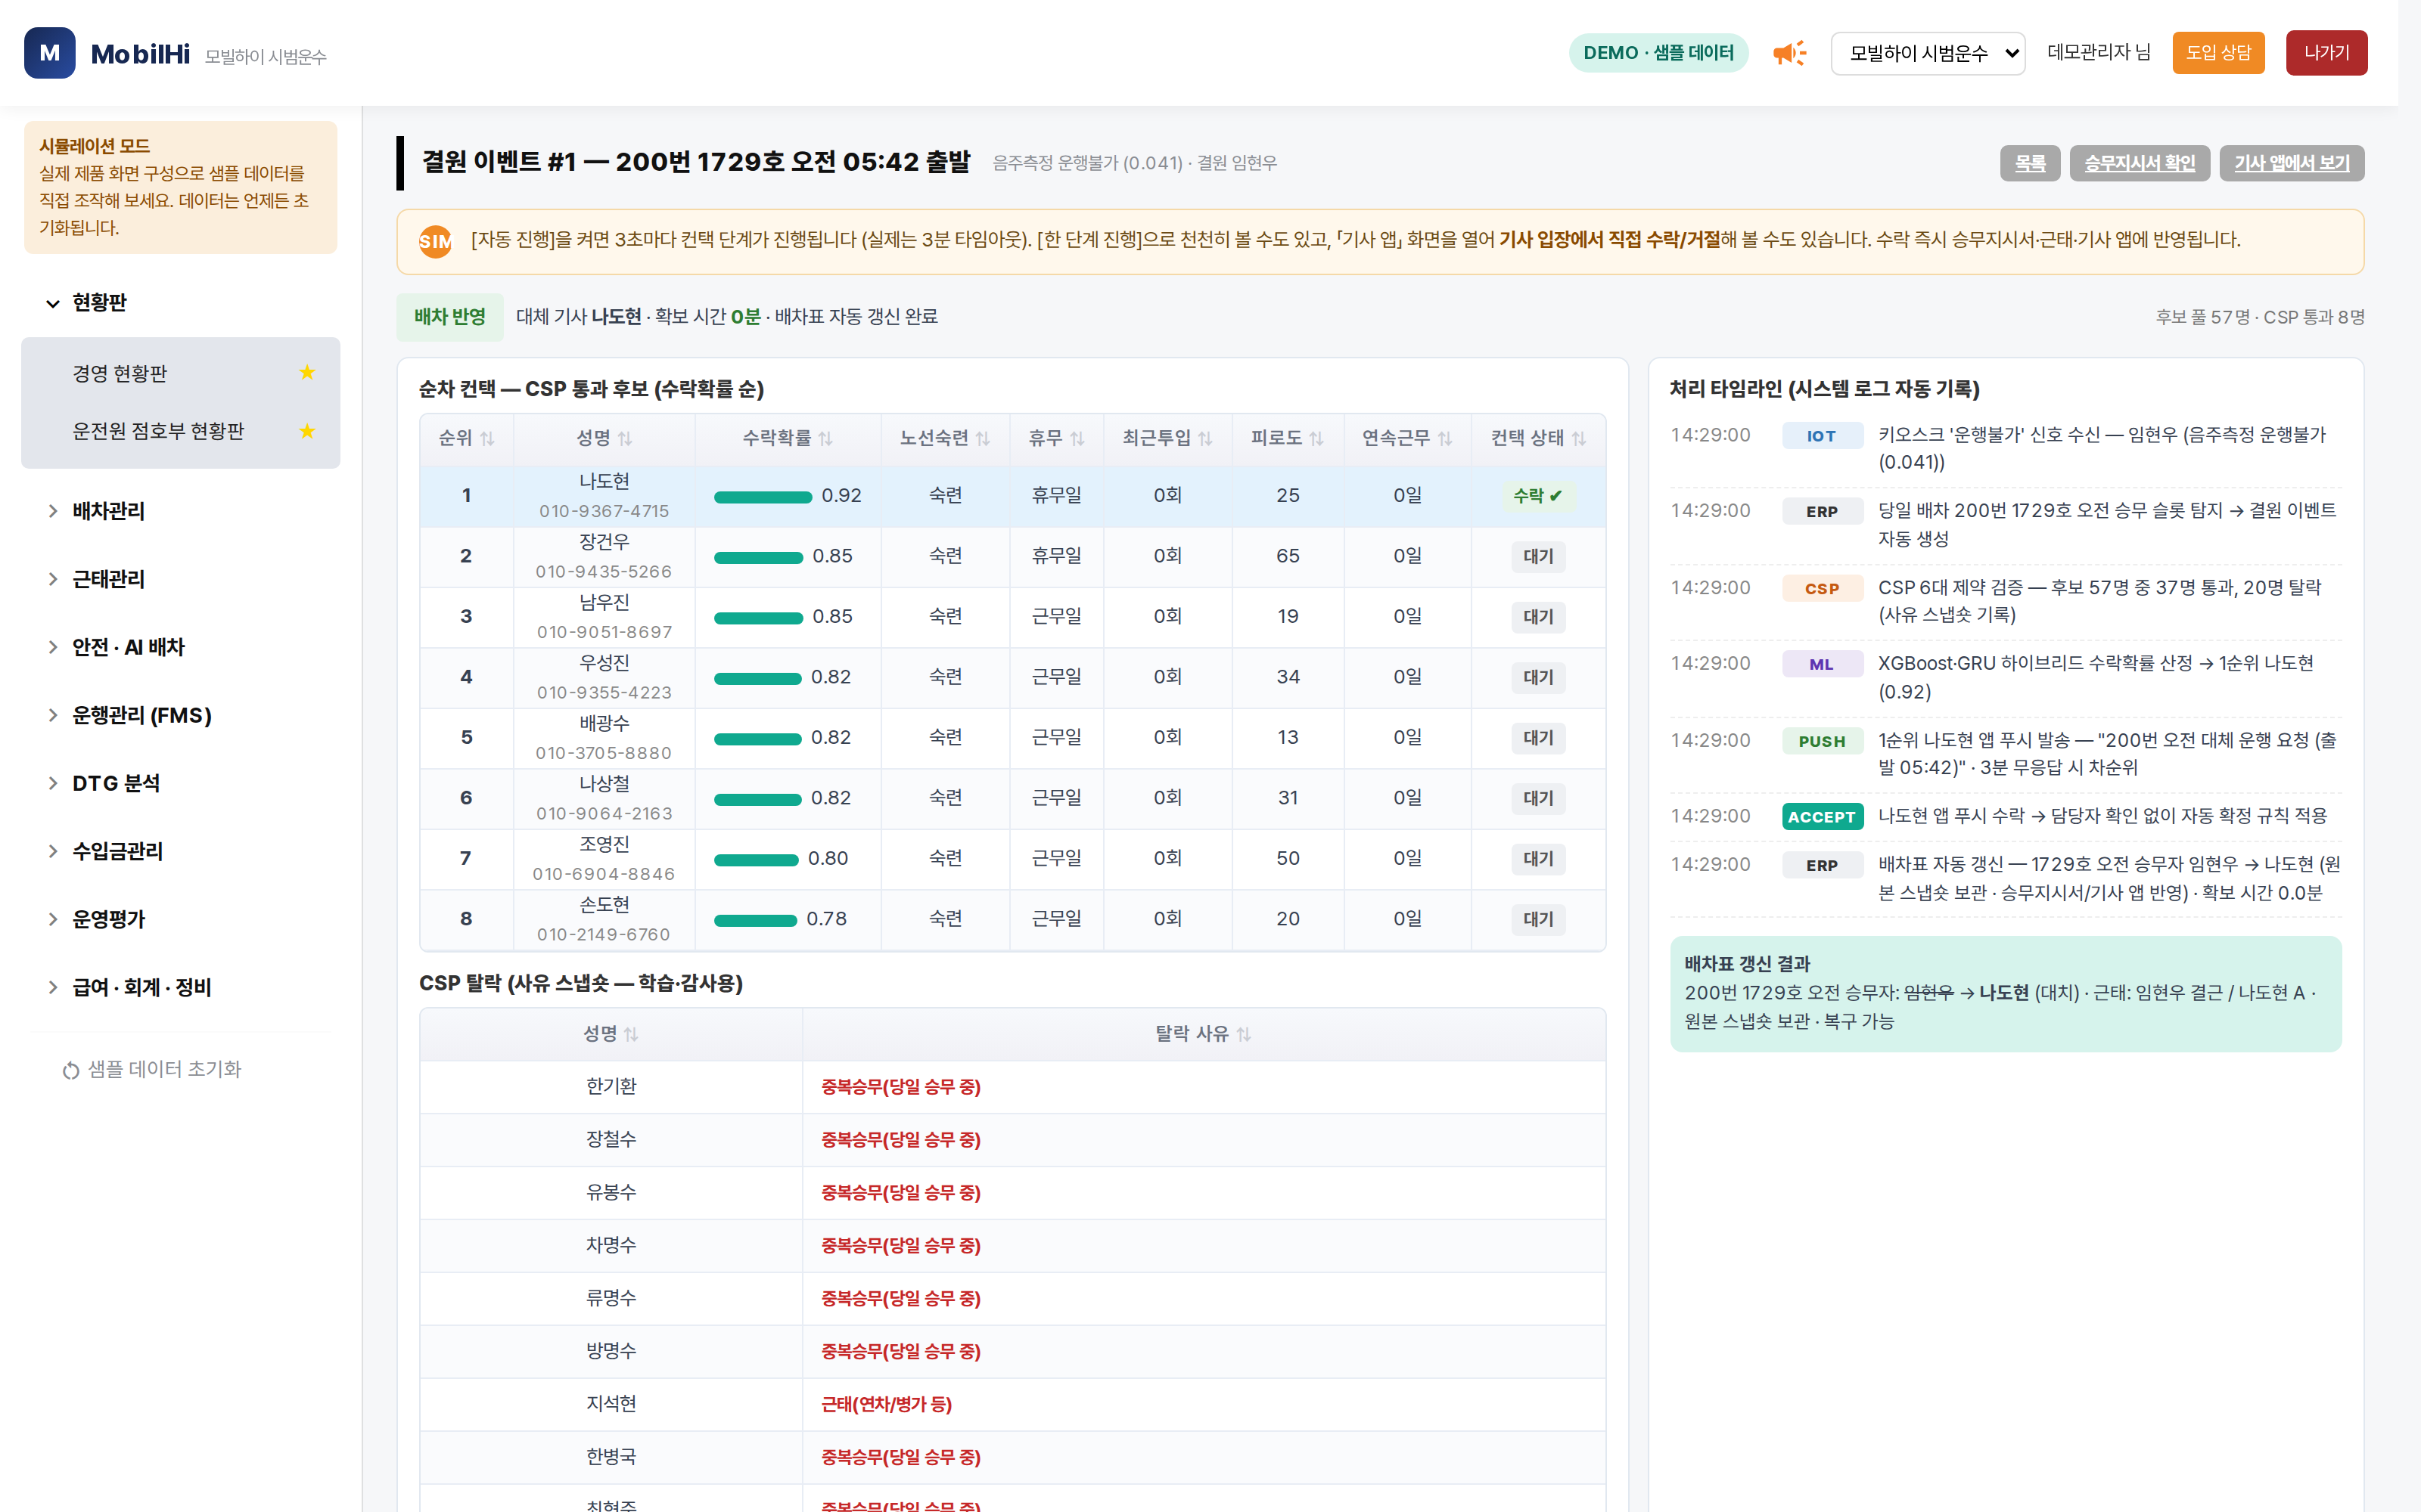This screenshot has height=1512, width=2421.
Task: Click 샘플 데이터 초기화 text link
Action: pos(164,1069)
